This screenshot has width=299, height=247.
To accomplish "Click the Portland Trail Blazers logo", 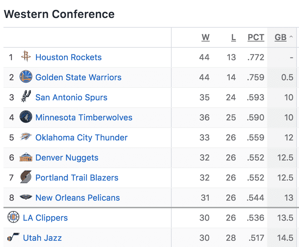I will click(26, 177).
